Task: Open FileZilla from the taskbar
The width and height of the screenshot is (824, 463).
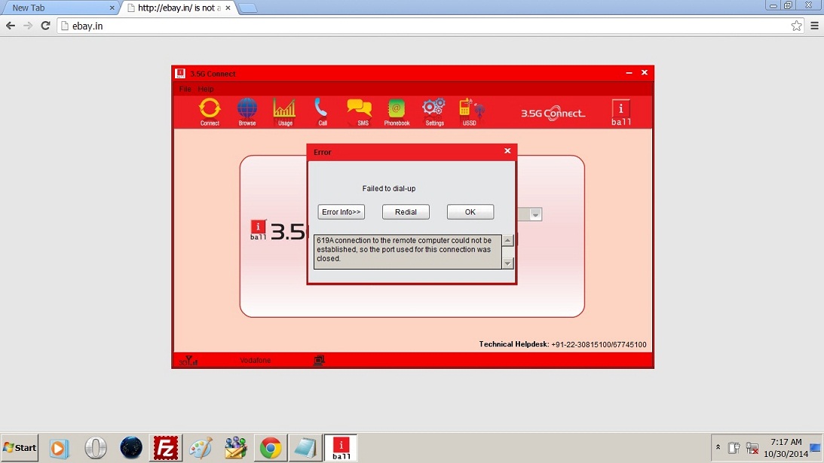Action: (x=164, y=448)
